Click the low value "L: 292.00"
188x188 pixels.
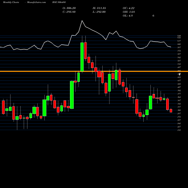pos(99,12)
